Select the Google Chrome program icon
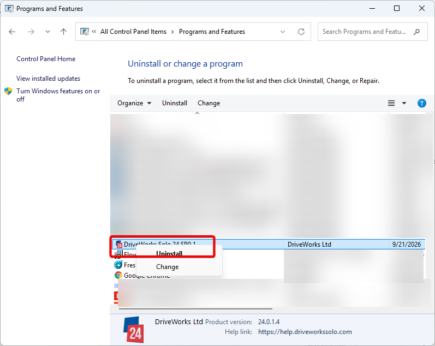 coord(118,275)
